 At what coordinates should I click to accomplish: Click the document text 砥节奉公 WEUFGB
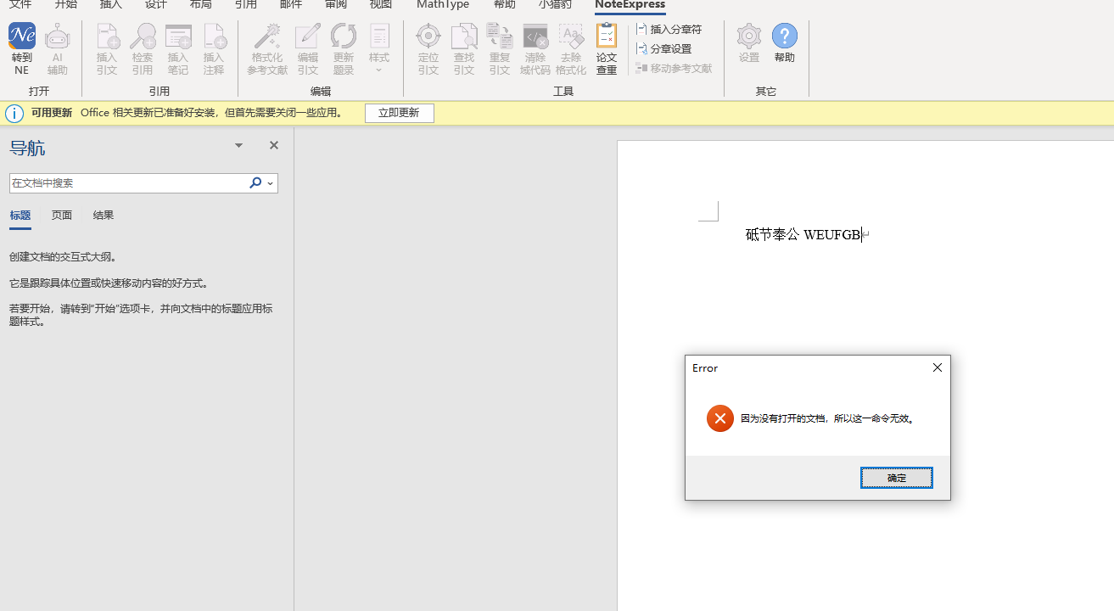coord(803,235)
